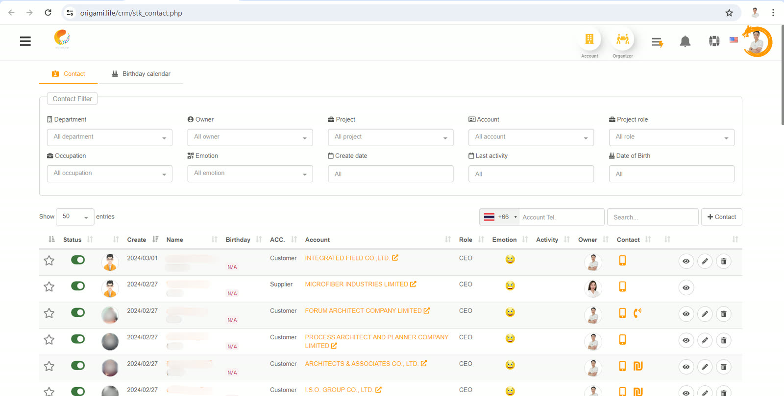The width and height of the screenshot is (784, 396).
Task: Star the INTEGRATED FIELD CO.,LTD. contact
Action: tap(49, 261)
